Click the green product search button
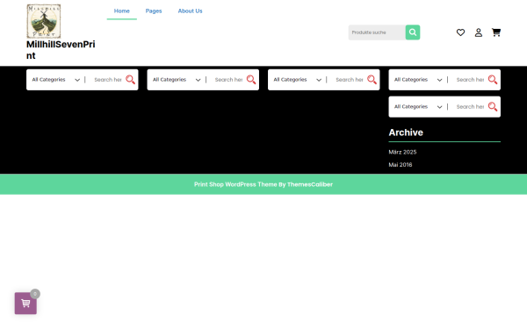The width and height of the screenshot is (527, 329). [413, 32]
